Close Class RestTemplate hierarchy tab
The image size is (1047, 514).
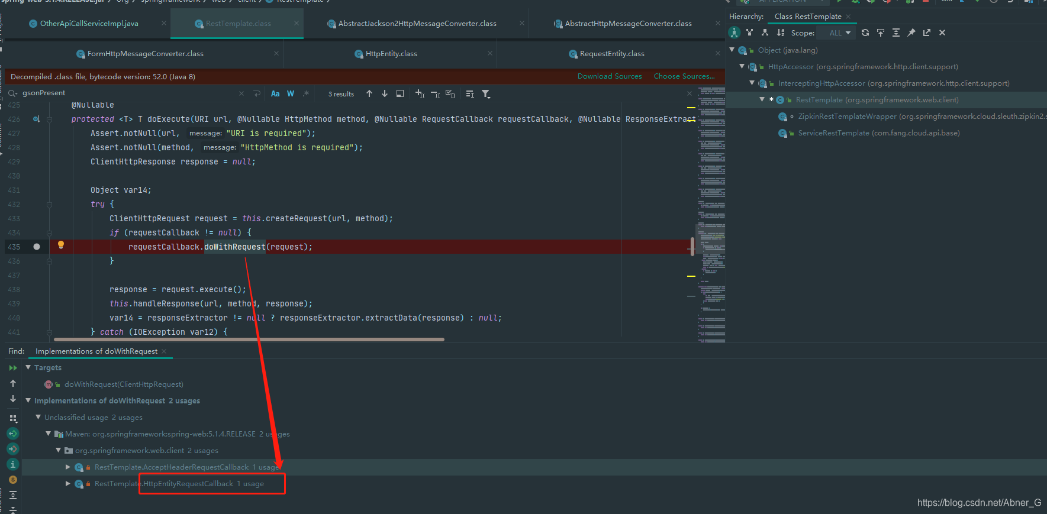click(848, 17)
